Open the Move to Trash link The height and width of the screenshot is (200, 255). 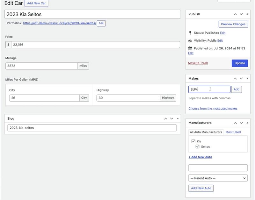[198, 63]
